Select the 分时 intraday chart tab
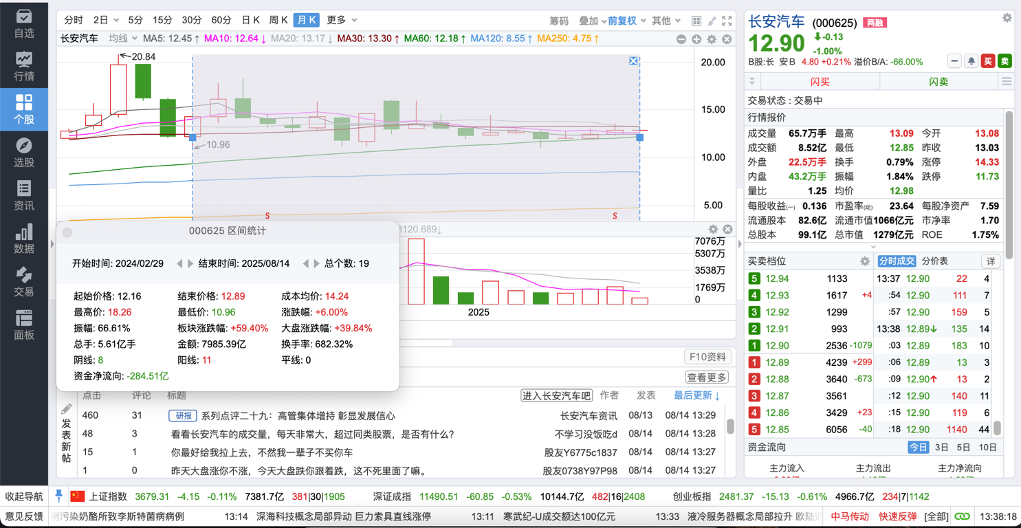1021x528 pixels. click(73, 20)
